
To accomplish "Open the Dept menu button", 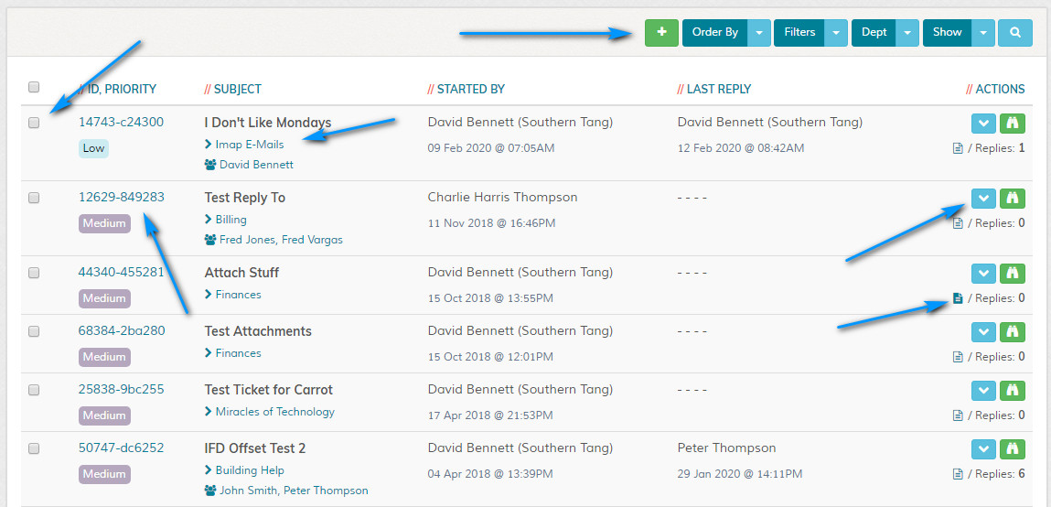I will click(874, 32).
